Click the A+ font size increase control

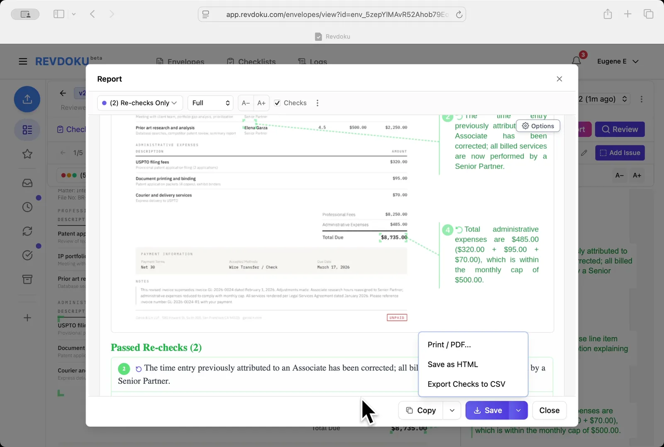pos(261,103)
